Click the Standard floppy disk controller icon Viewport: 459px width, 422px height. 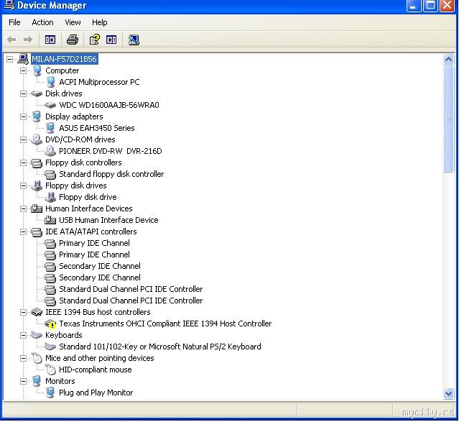[50, 175]
